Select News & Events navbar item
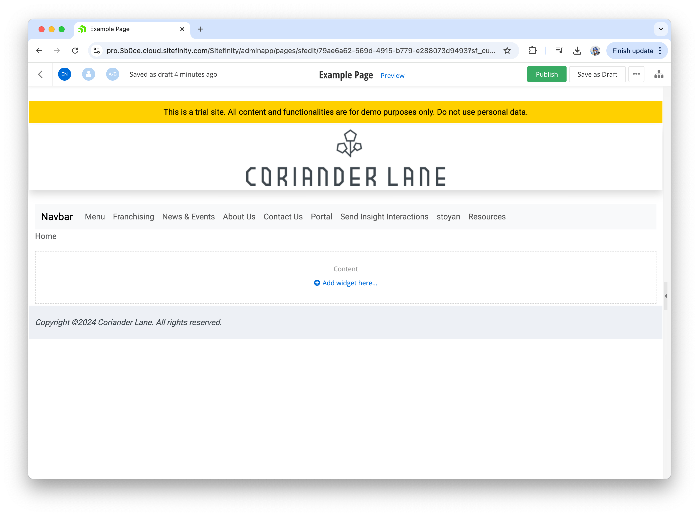Viewport: 699px width, 516px height. 188,217
